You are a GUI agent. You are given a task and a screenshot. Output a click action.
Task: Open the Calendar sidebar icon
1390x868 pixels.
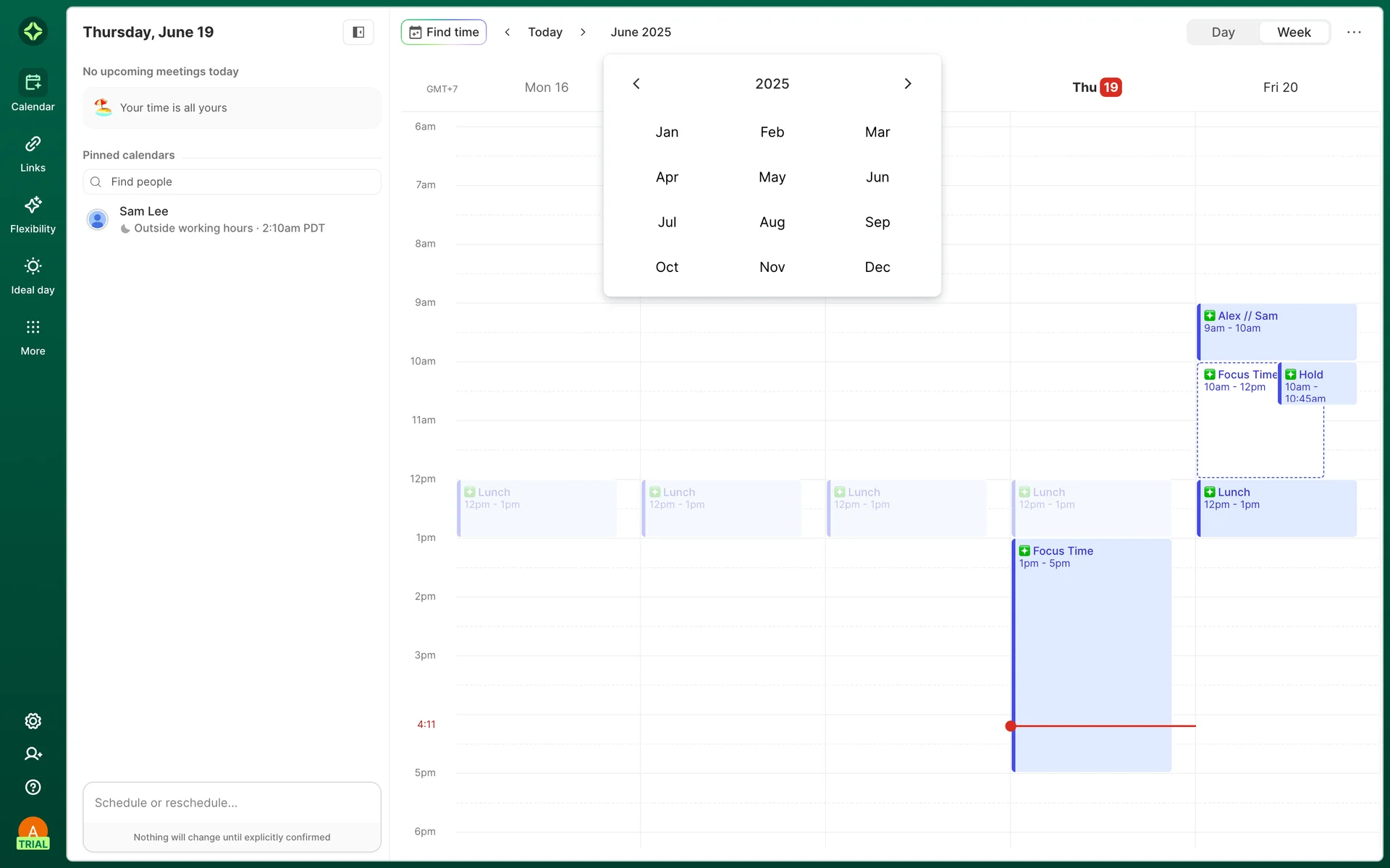pyautogui.click(x=33, y=83)
